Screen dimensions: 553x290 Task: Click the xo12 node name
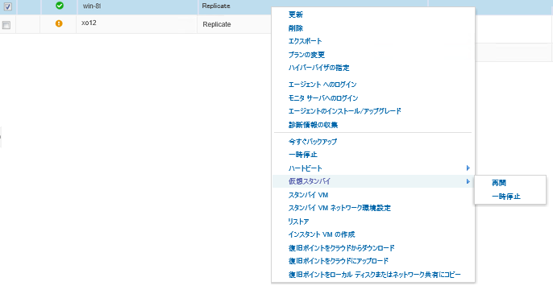89,23
